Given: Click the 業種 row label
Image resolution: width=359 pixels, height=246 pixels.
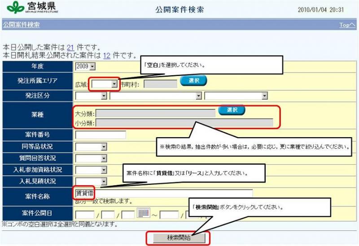Looking at the screenshot, I should (x=37, y=115).
